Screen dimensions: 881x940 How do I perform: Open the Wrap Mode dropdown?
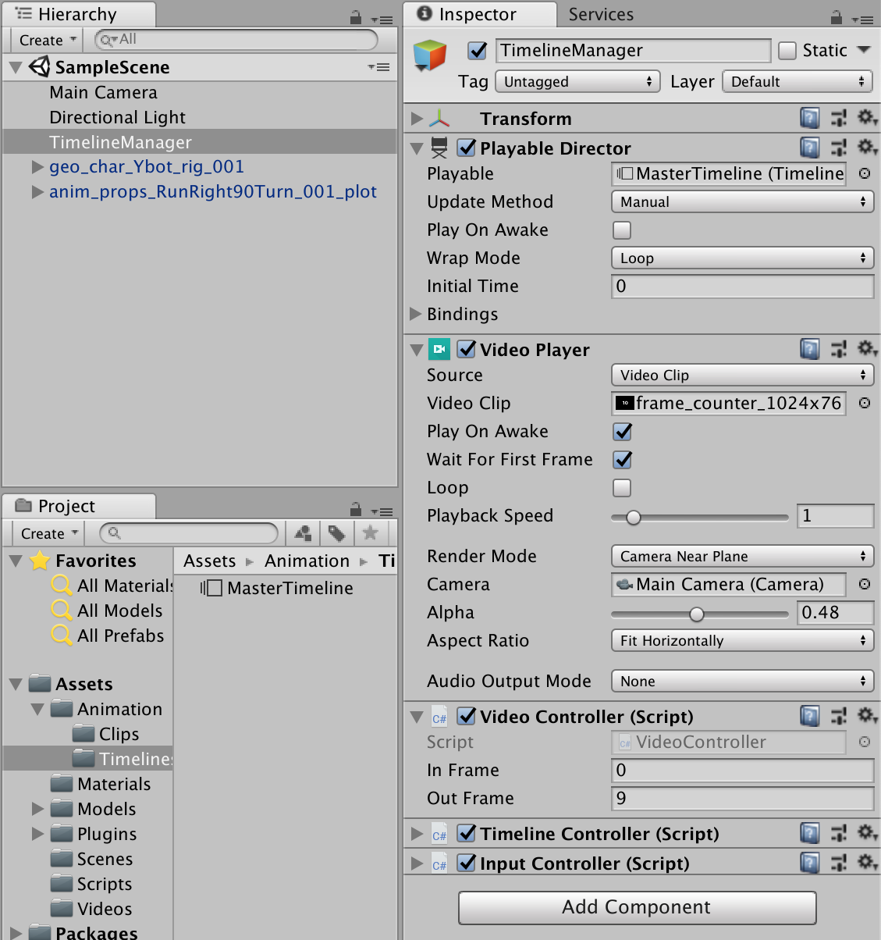(742, 258)
